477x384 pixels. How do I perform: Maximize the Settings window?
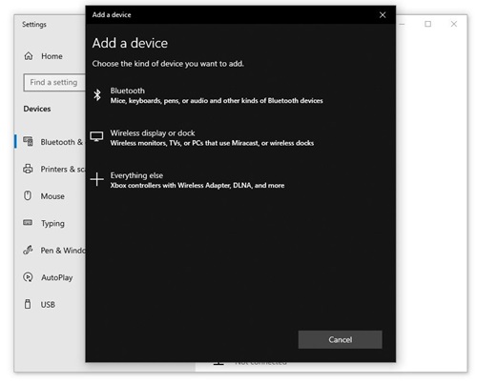click(428, 24)
